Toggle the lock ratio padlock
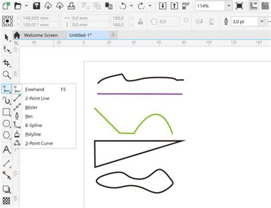Image resolution: width=271 pixels, height=208 pixels. [x=140, y=21]
